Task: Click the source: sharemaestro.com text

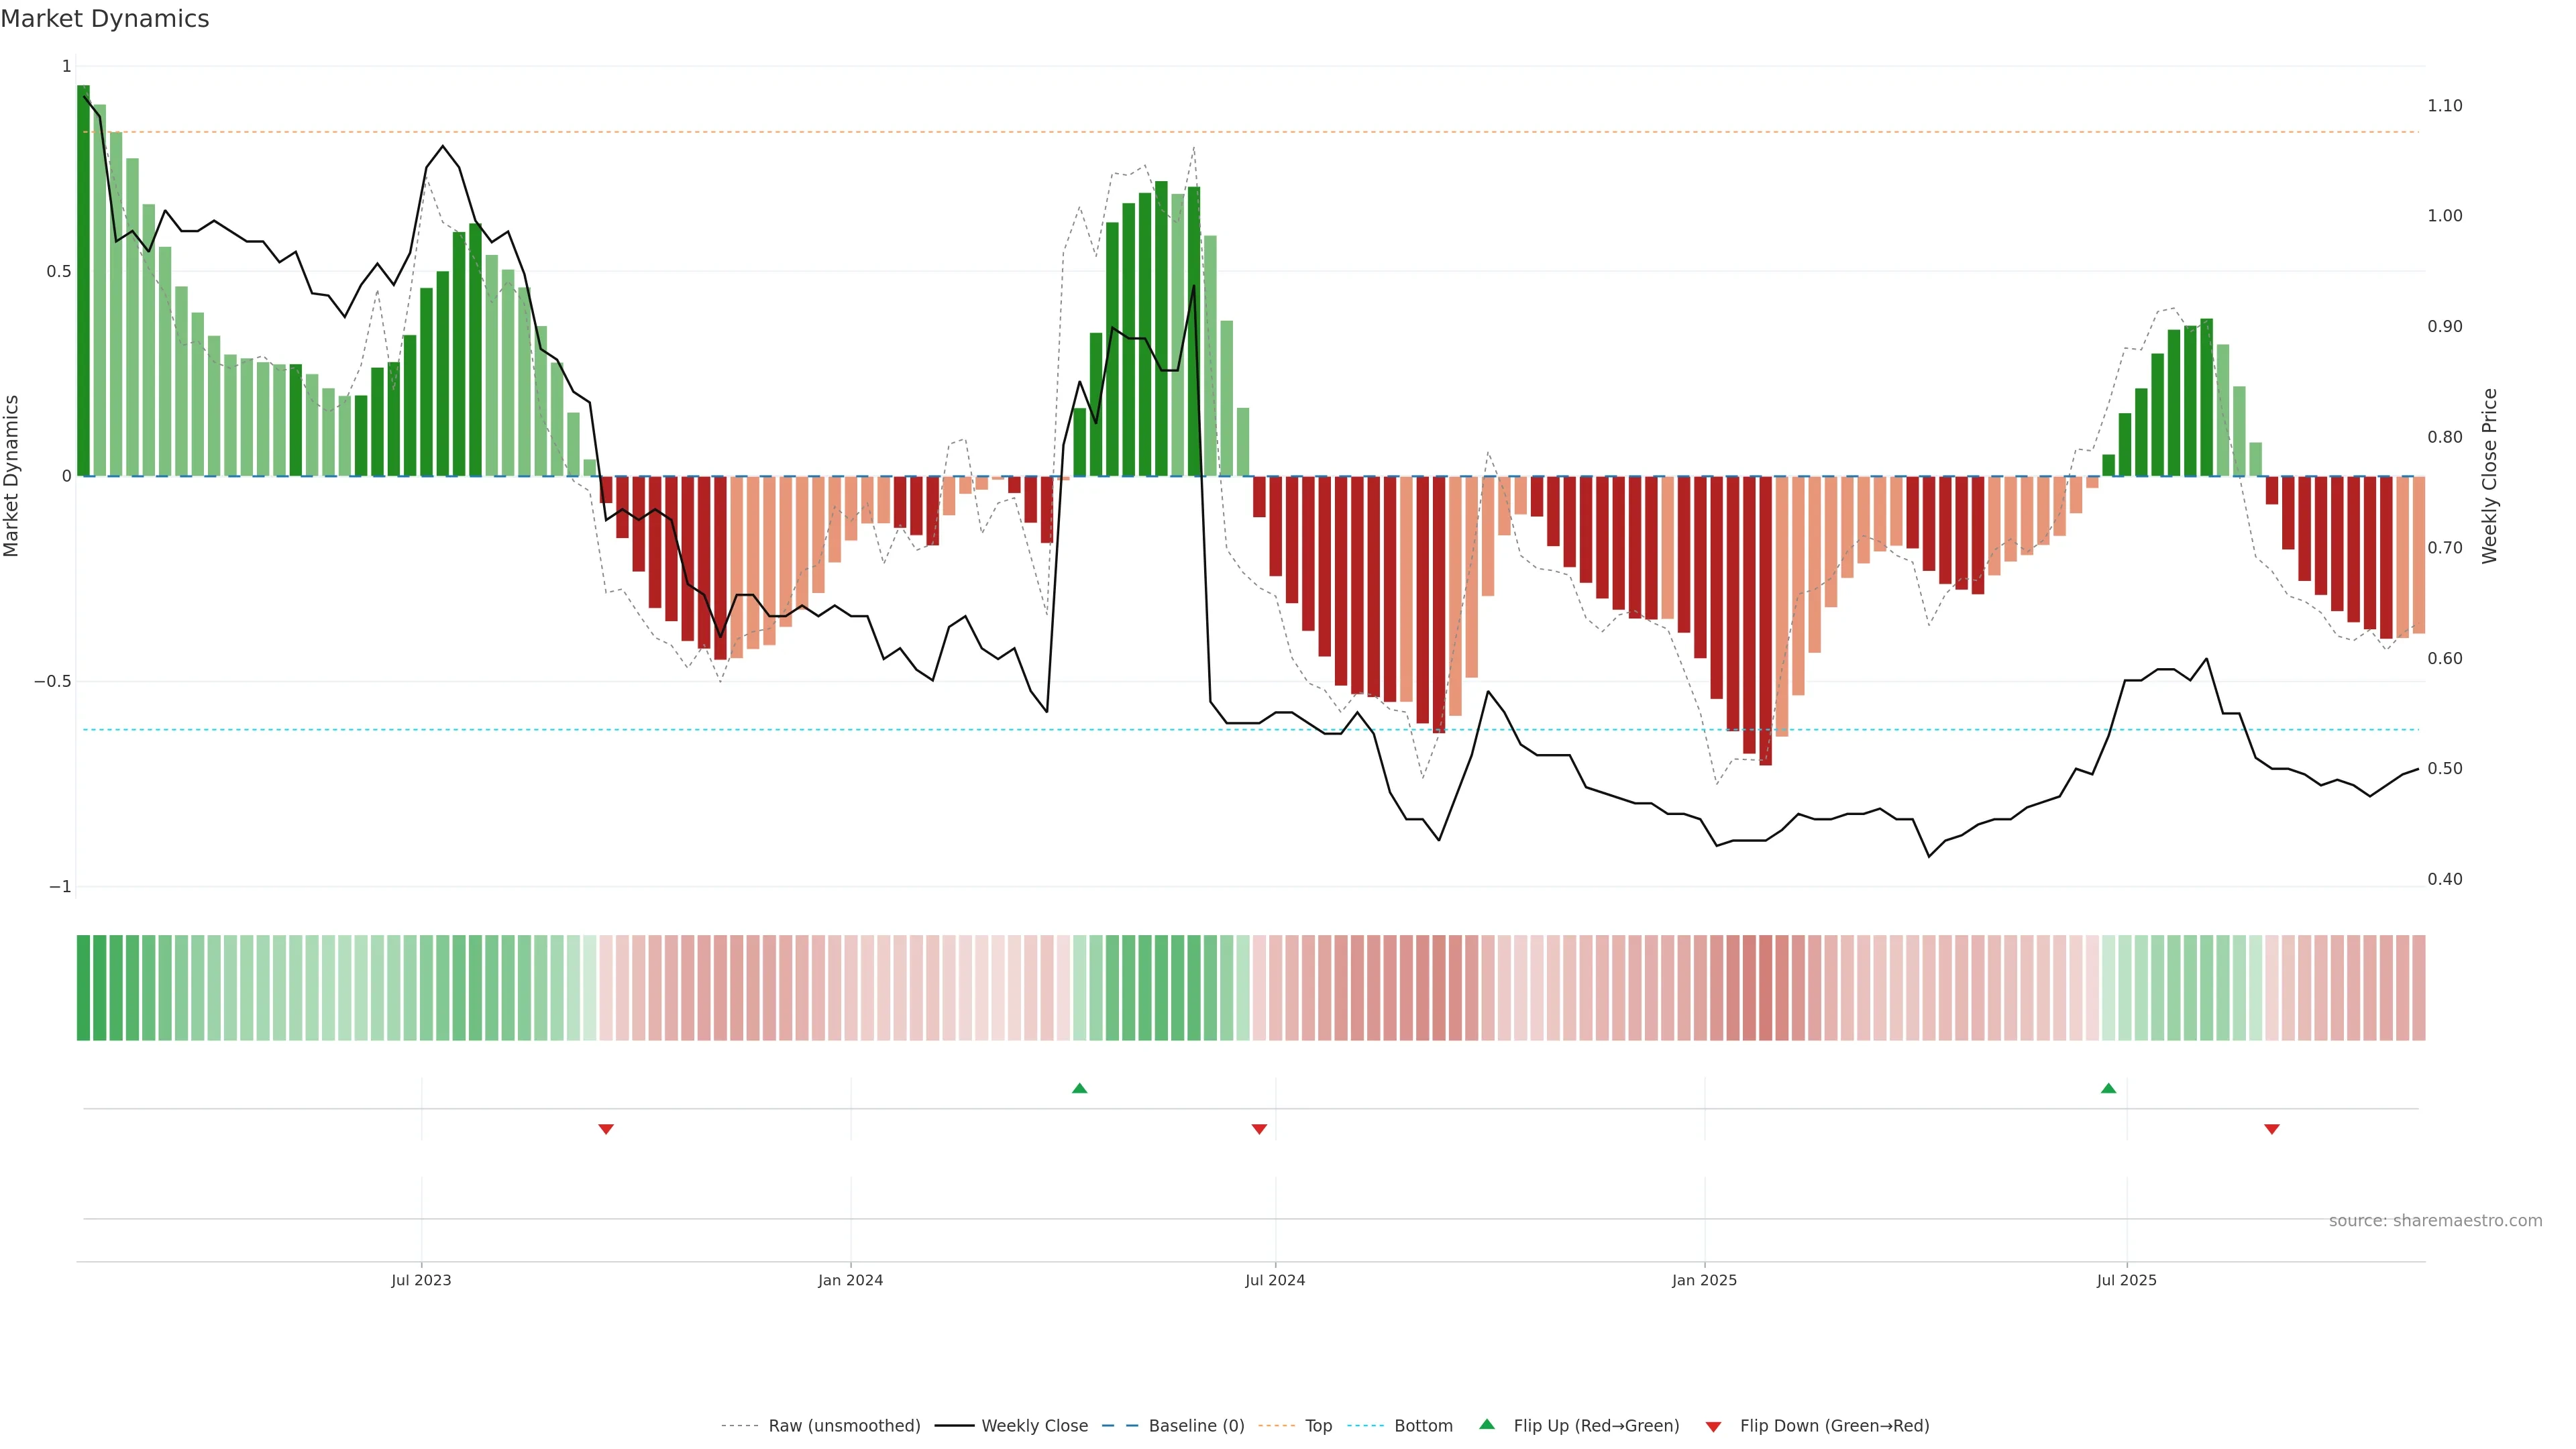Action: [x=2435, y=1220]
